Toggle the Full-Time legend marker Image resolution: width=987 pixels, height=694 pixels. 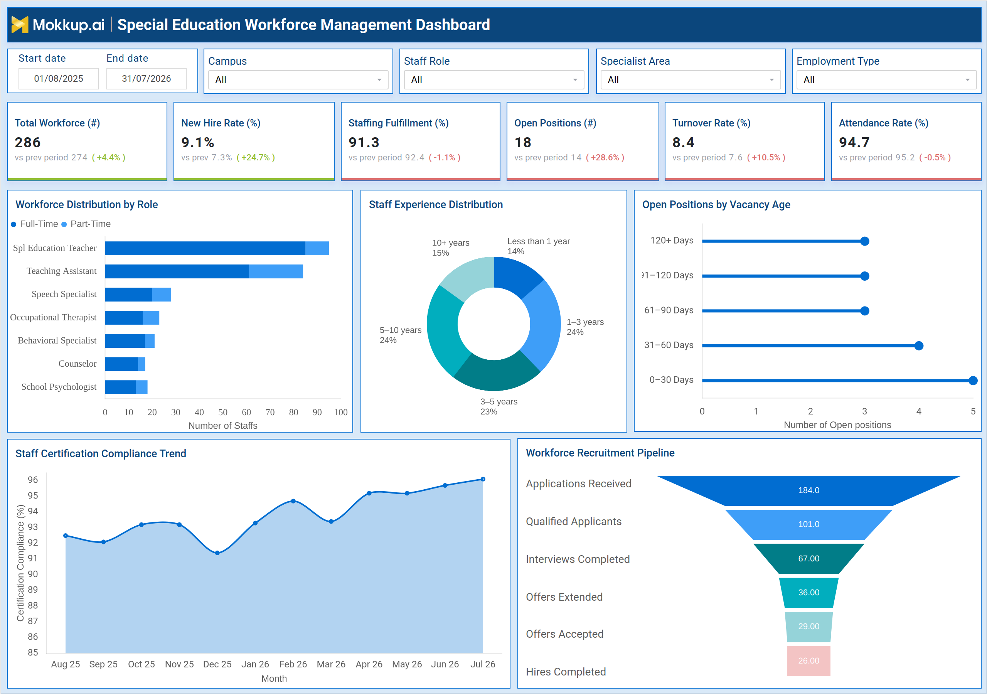coord(14,224)
